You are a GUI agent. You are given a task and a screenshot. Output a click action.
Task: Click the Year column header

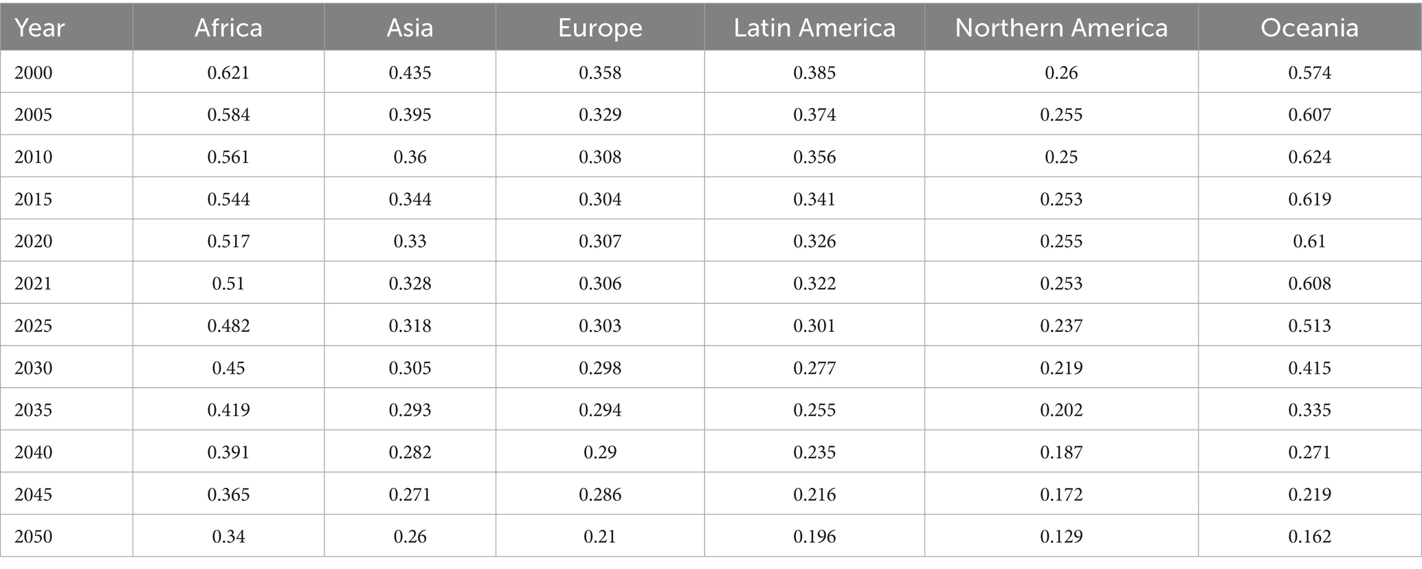(x=40, y=27)
